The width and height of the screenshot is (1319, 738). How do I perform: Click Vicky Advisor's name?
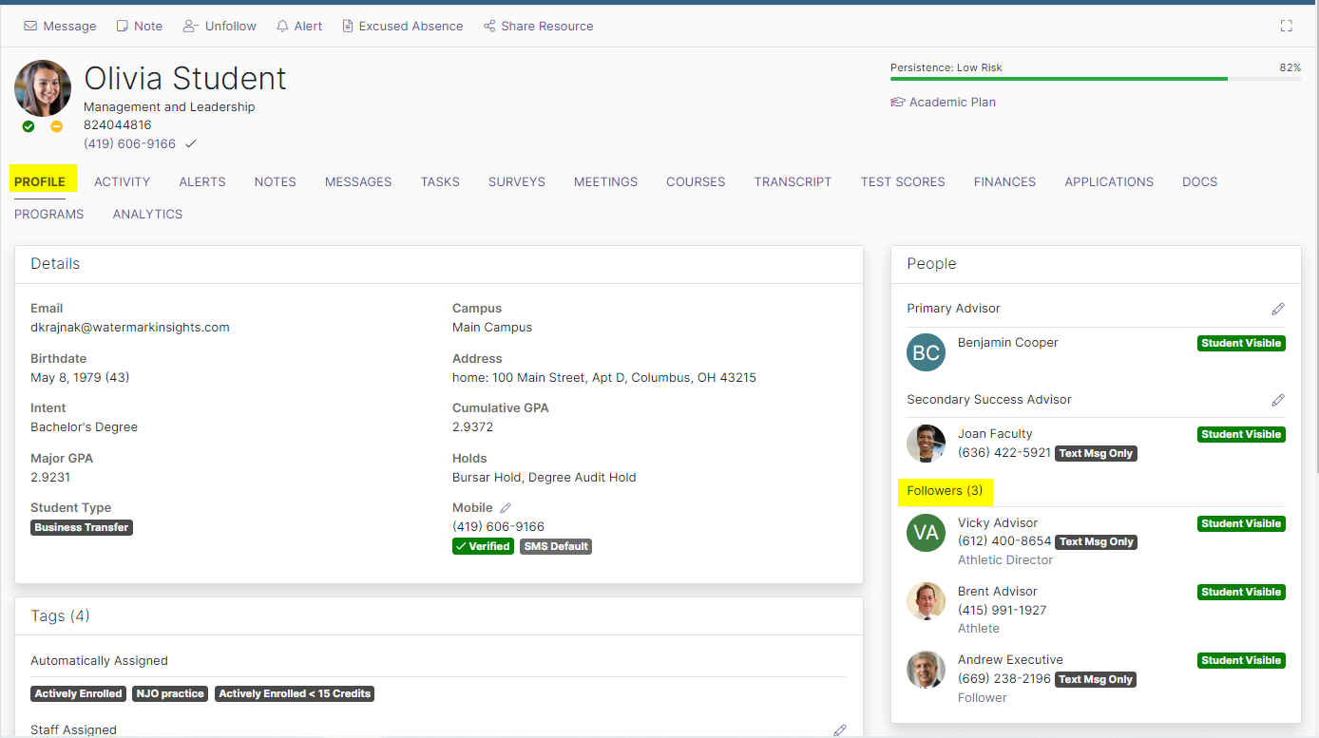click(998, 523)
